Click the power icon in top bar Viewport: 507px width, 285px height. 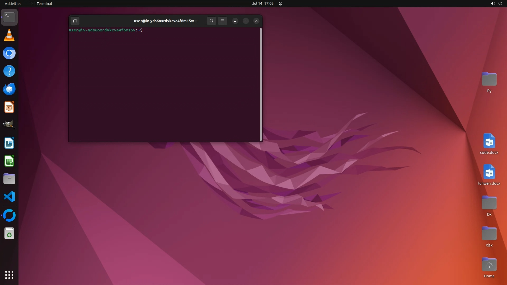(500, 3)
